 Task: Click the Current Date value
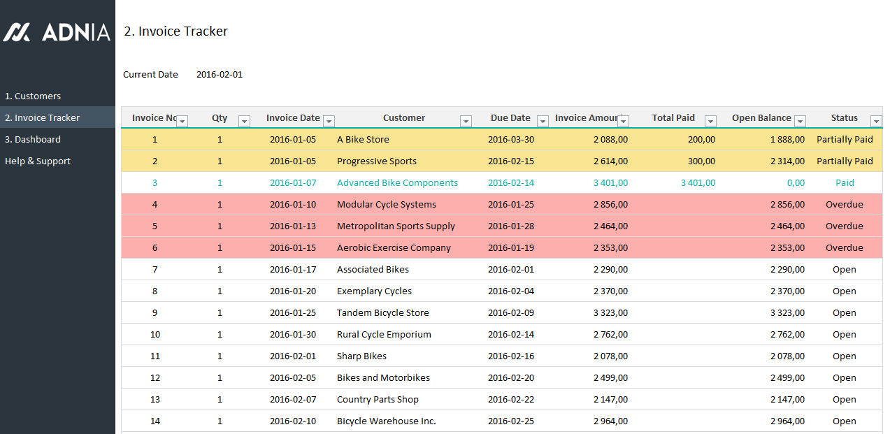tap(220, 74)
